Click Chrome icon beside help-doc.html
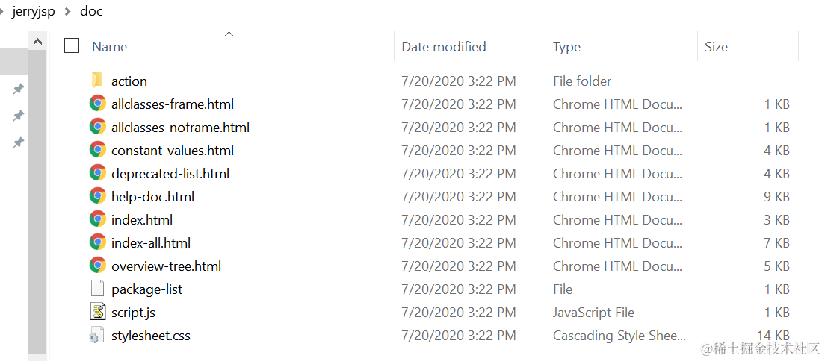Screen dimensions: 825x361 click(97, 196)
